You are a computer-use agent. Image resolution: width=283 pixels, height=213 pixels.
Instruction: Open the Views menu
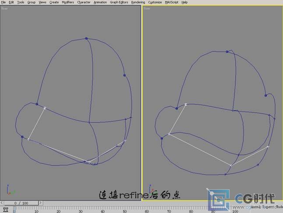click(42, 2)
